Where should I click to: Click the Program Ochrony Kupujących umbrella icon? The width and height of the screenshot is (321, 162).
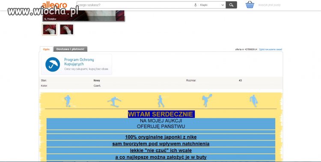point(53,64)
